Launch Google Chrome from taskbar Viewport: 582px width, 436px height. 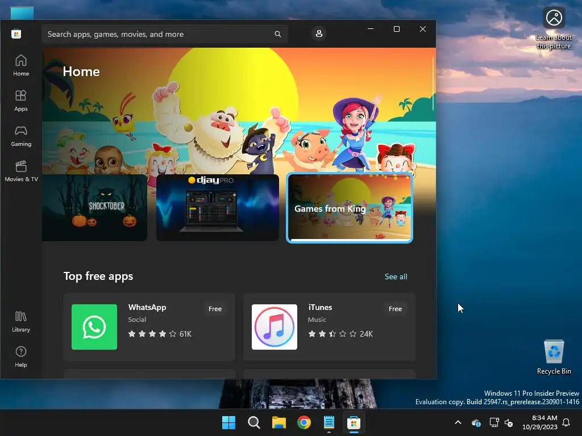pos(304,422)
